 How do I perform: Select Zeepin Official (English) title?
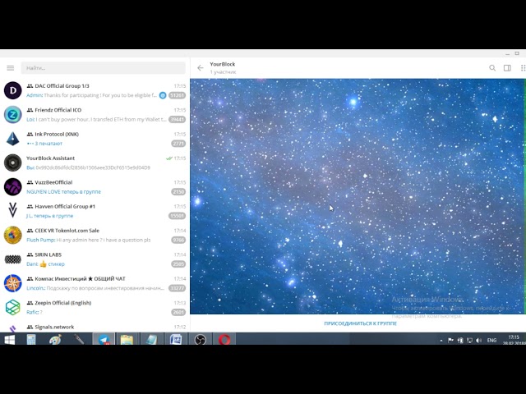tap(63, 303)
